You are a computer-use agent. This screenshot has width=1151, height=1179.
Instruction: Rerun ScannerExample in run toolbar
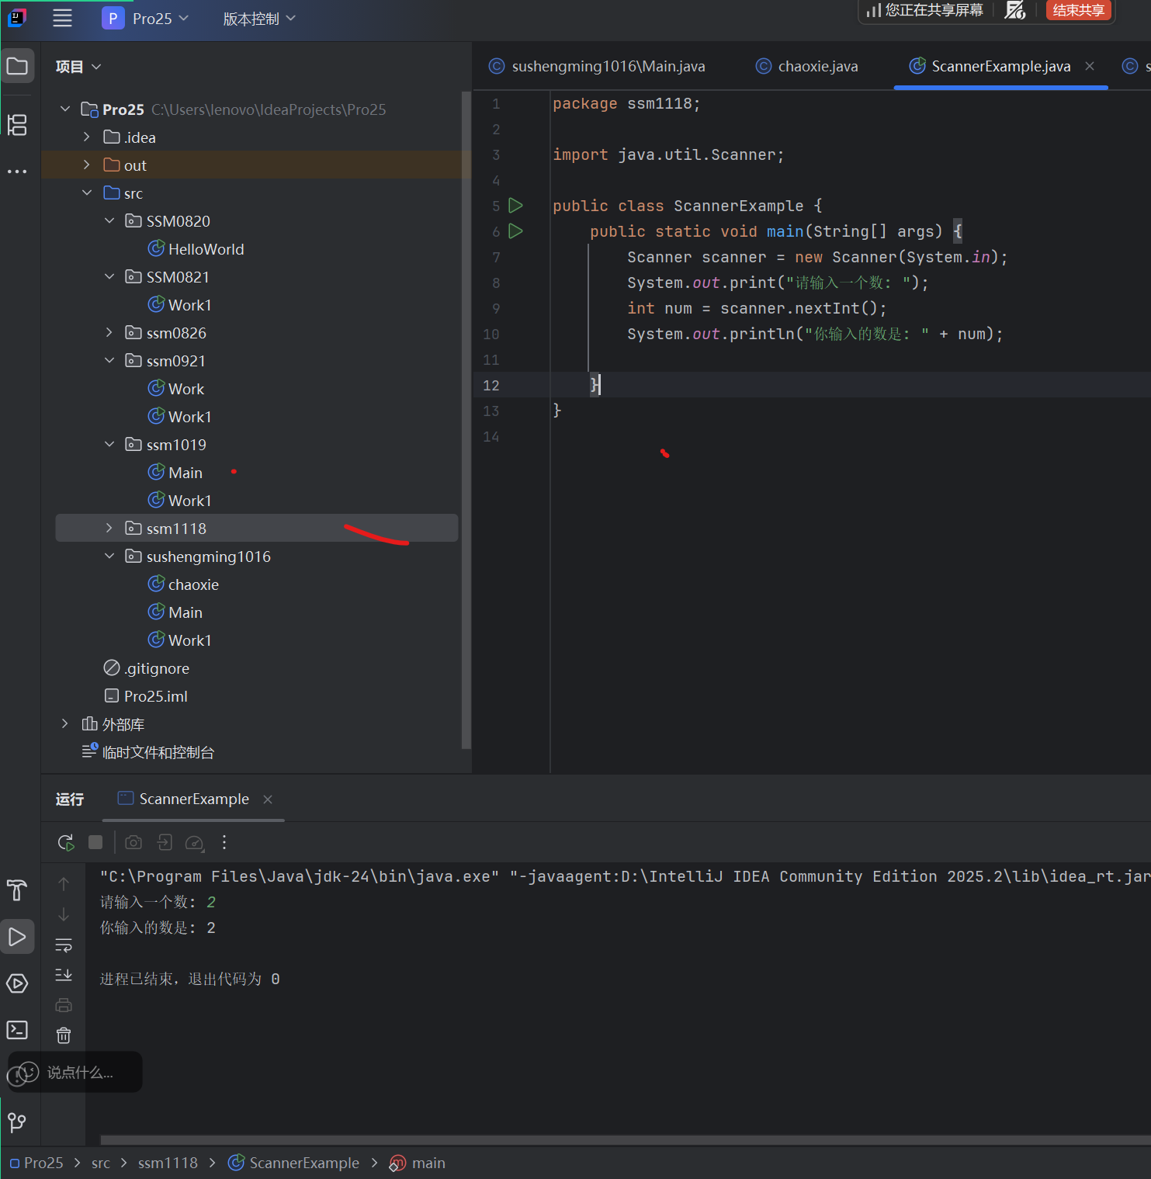tap(66, 842)
